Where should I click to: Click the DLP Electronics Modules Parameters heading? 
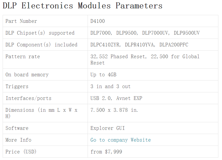[x=83, y=6]
